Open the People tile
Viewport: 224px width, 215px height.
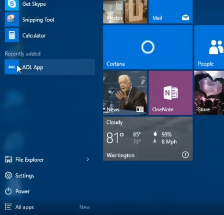(x=209, y=47)
